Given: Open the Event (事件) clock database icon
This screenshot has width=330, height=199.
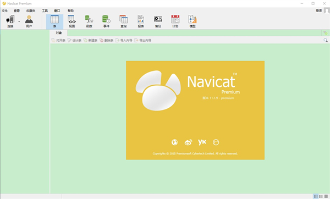Looking at the screenshot, I should point(106,21).
